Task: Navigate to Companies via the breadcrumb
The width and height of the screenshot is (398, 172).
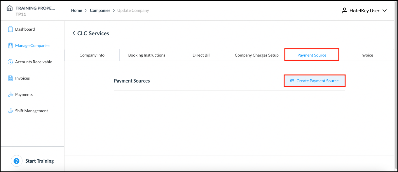Action: (x=100, y=10)
